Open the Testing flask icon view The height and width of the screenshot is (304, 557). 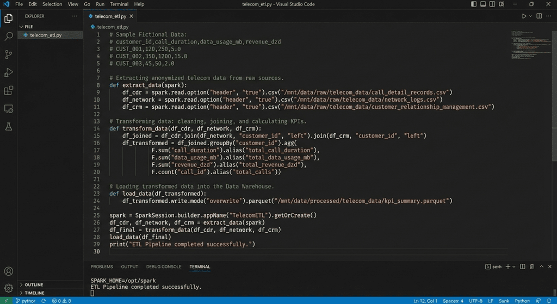(9, 126)
